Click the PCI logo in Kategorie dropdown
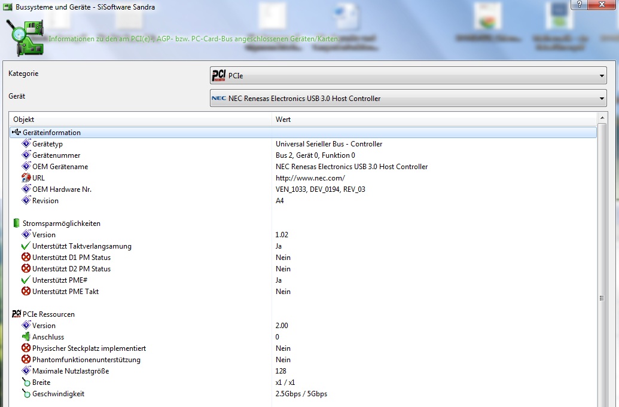 (219, 75)
